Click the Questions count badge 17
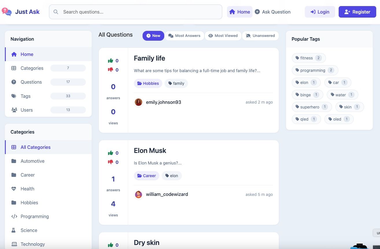 (x=68, y=82)
